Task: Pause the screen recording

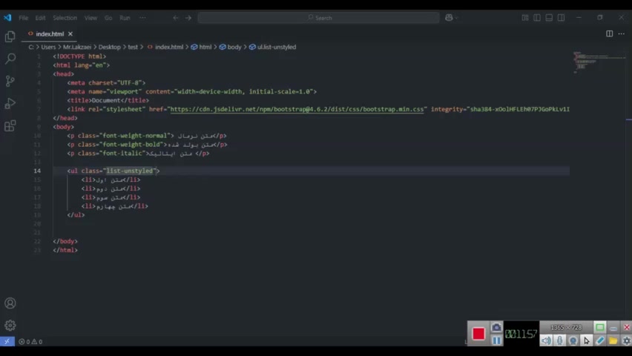Action: (496, 340)
